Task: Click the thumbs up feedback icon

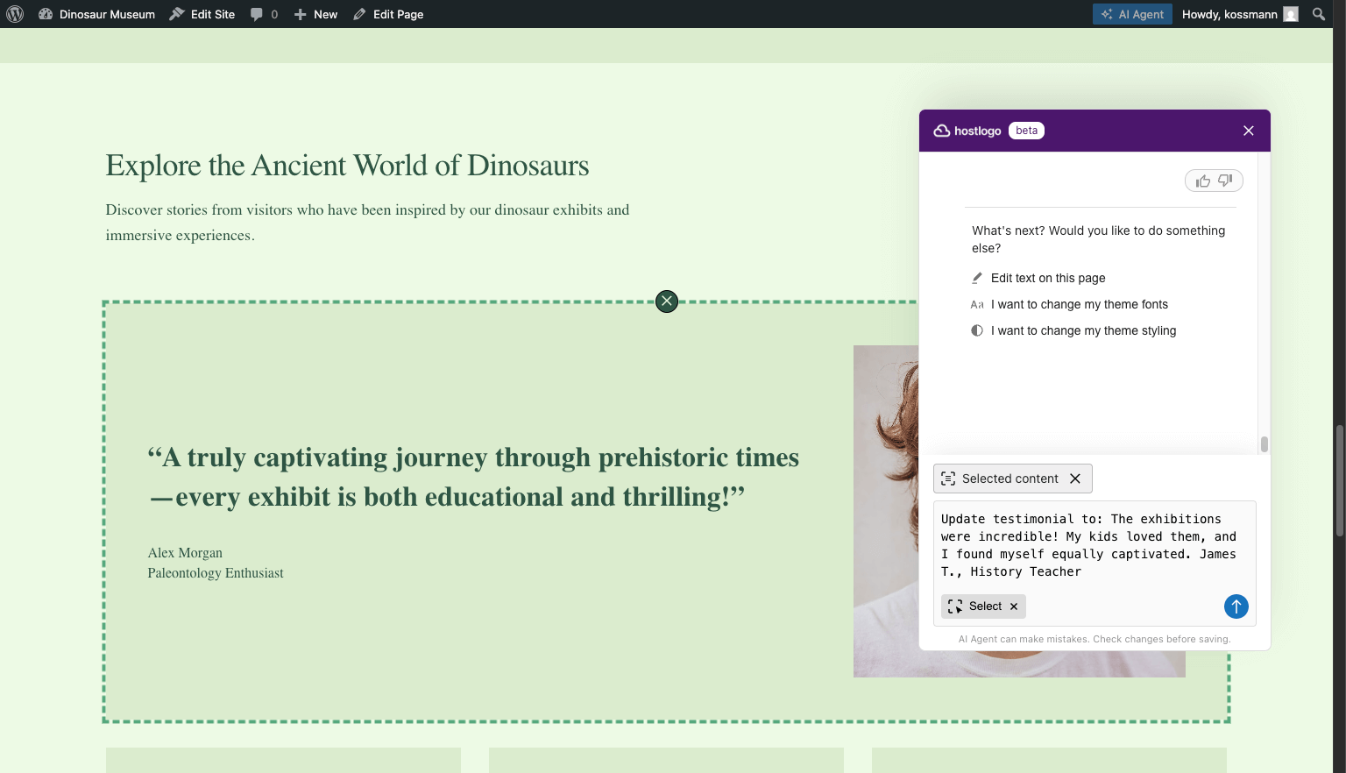Action: [x=1203, y=181]
